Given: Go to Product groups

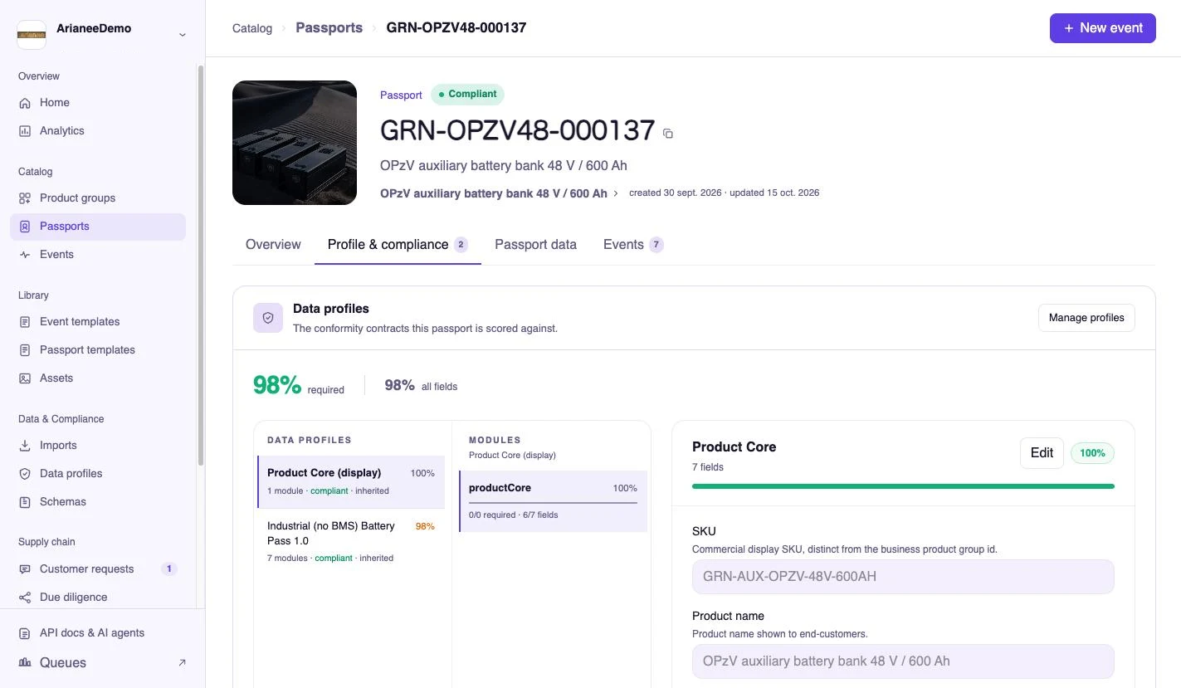Looking at the screenshot, I should click(x=98, y=198).
